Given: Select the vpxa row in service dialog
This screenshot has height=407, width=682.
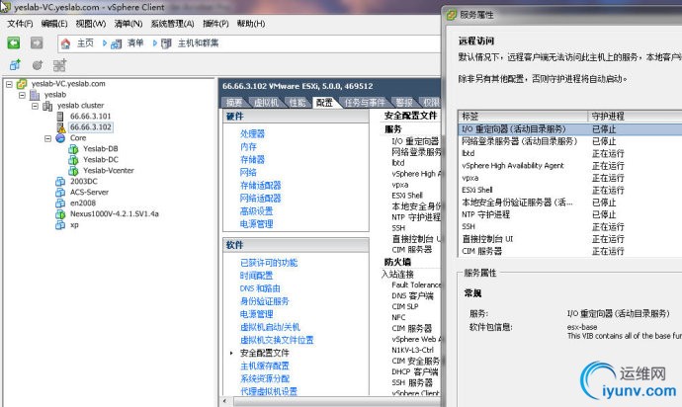Looking at the screenshot, I should tap(569, 178).
